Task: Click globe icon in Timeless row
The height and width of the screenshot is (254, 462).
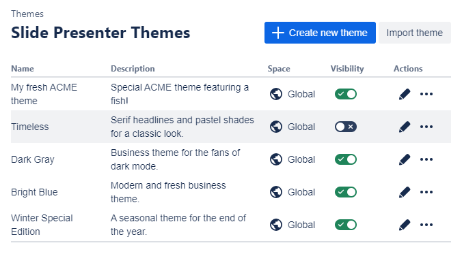Action: click(276, 127)
